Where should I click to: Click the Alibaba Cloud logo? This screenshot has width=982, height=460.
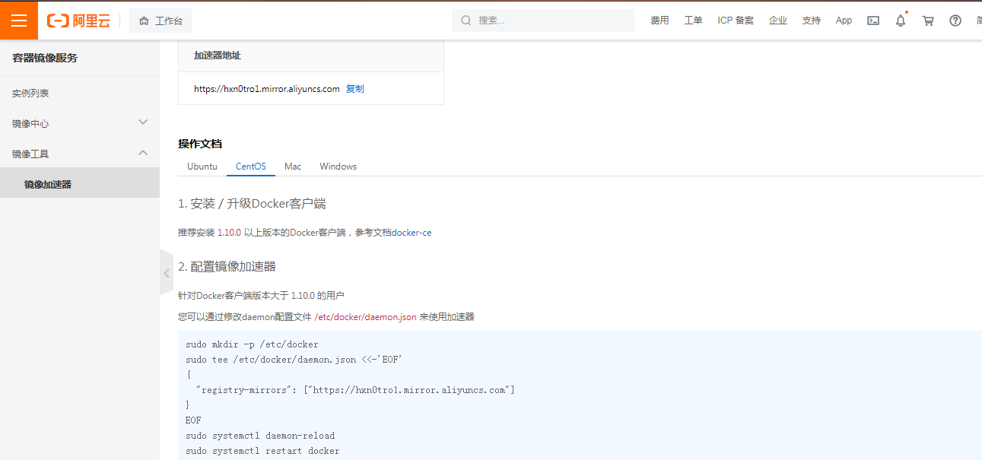point(78,21)
